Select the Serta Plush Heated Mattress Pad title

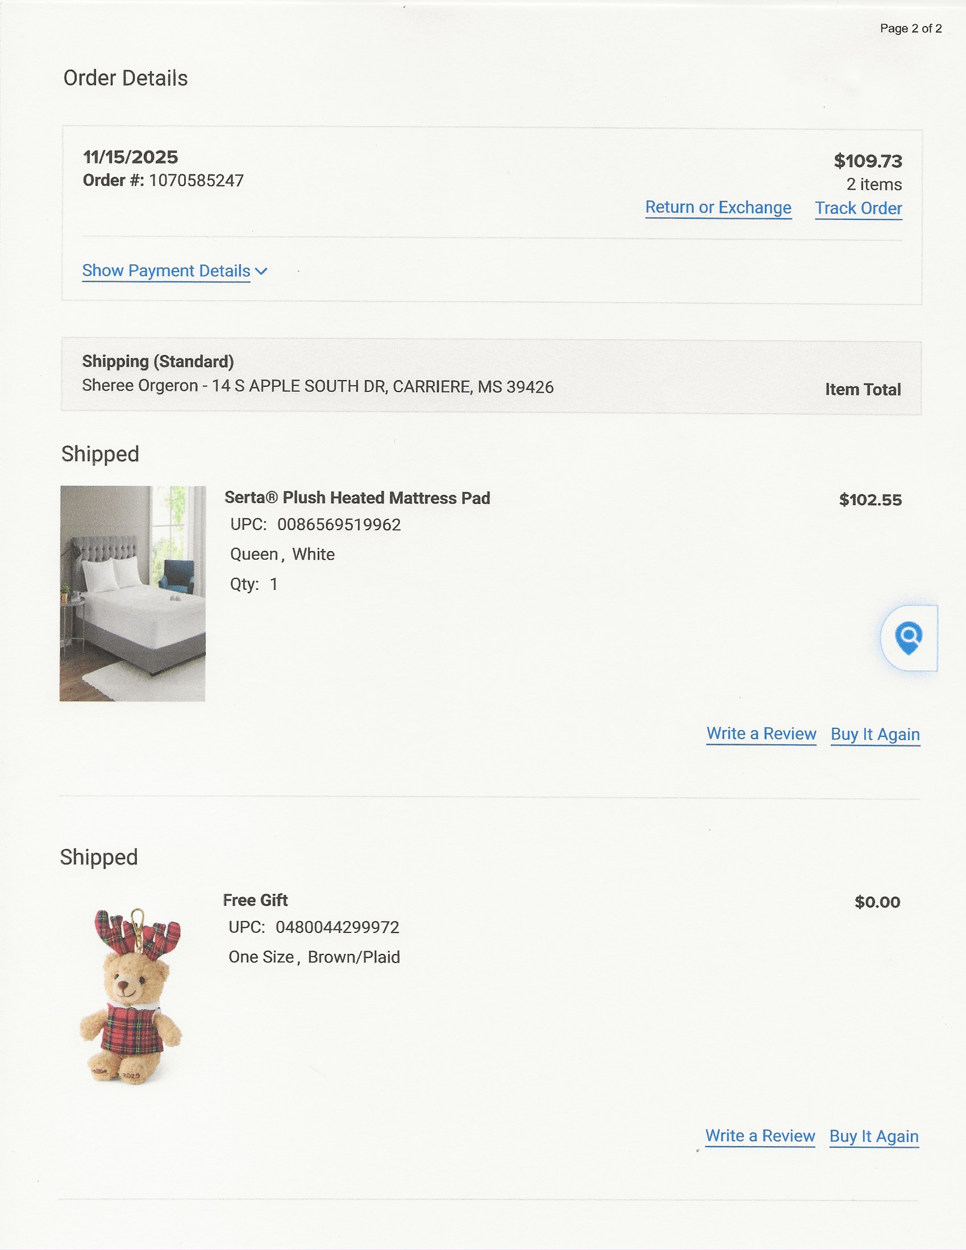pos(357,498)
